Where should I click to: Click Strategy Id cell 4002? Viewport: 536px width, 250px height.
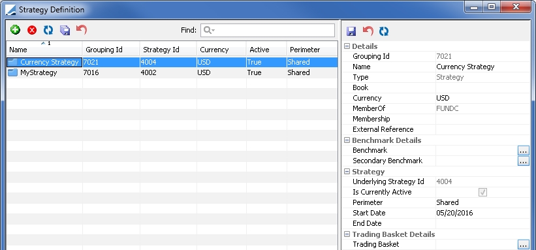(168, 72)
